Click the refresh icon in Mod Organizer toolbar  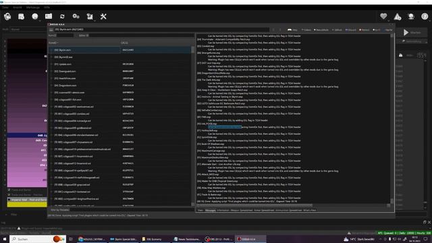(62, 16)
